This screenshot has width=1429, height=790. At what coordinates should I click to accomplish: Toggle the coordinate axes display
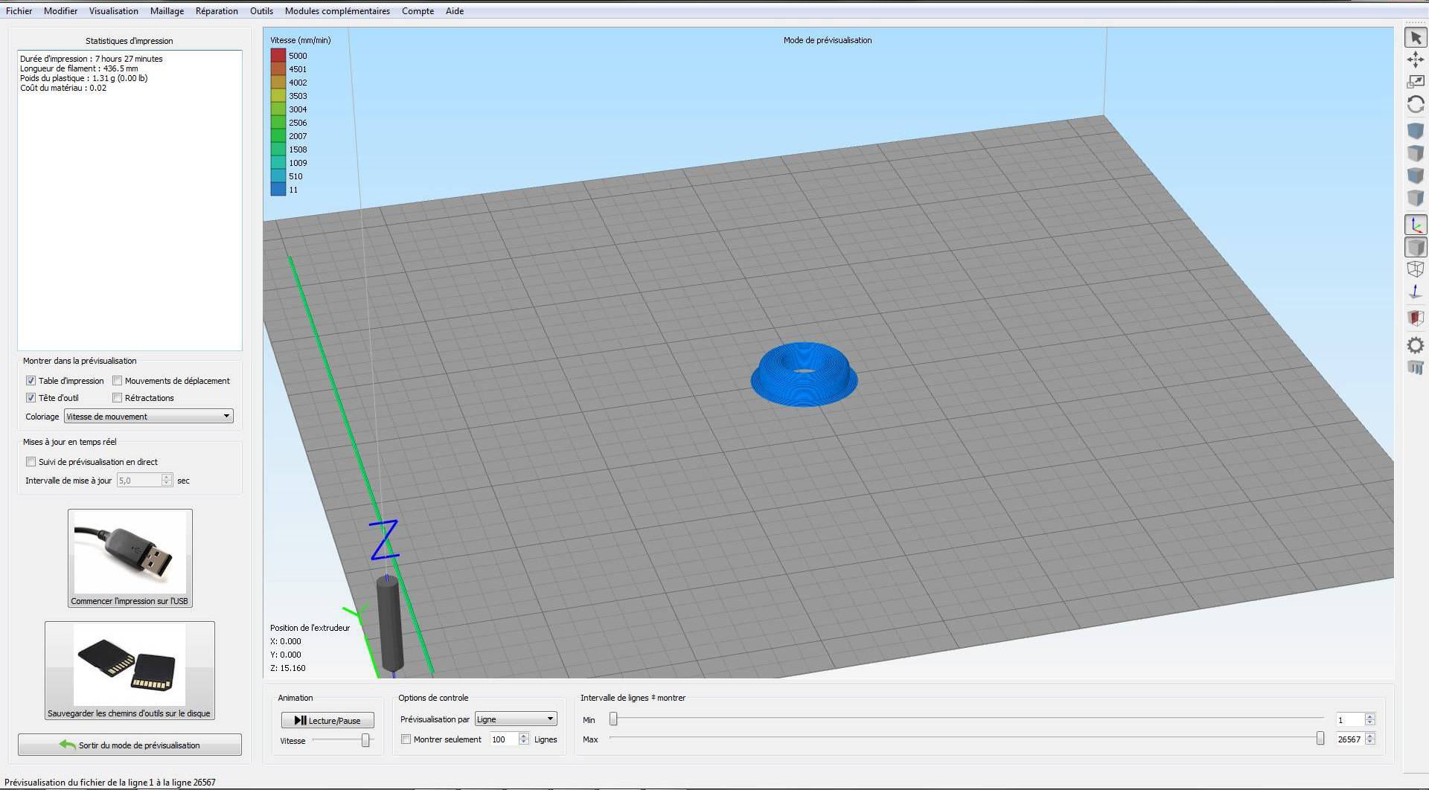tap(1416, 225)
